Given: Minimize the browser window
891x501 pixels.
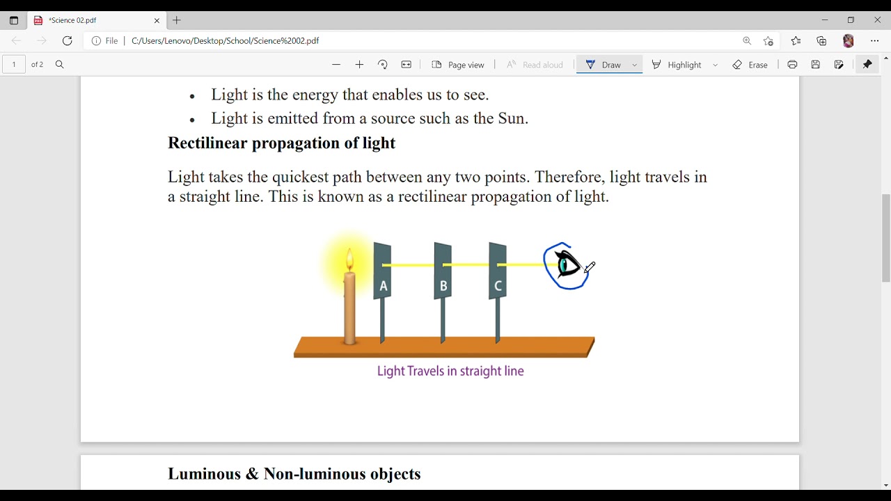Looking at the screenshot, I should click(x=825, y=20).
